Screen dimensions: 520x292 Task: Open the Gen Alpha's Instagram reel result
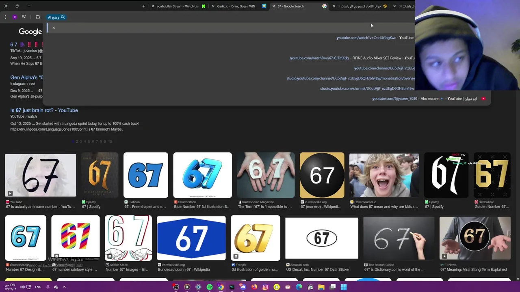pyautogui.click(x=26, y=77)
